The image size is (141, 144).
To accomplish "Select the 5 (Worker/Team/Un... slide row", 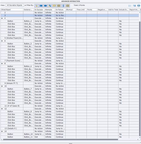I will tap(70, 38).
